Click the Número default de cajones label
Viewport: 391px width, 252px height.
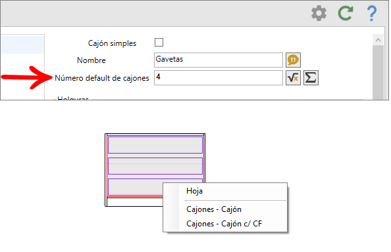(x=102, y=78)
